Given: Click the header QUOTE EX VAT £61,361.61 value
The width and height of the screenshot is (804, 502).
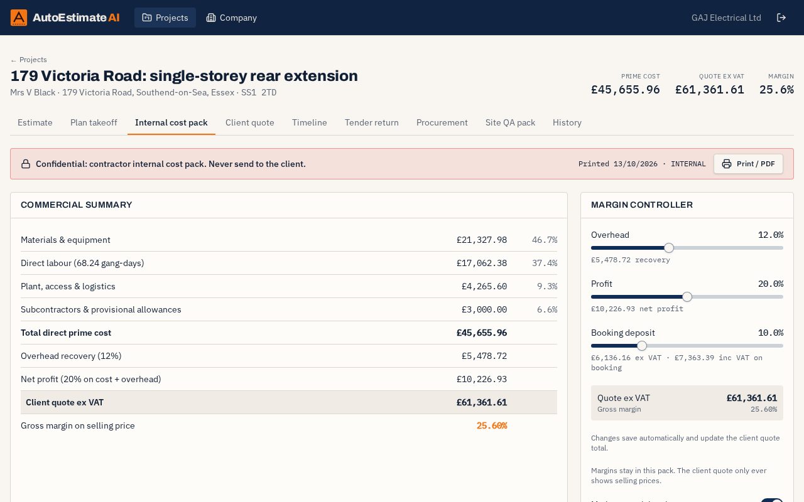Looking at the screenshot, I should pyautogui.click(x=710, y=90).
